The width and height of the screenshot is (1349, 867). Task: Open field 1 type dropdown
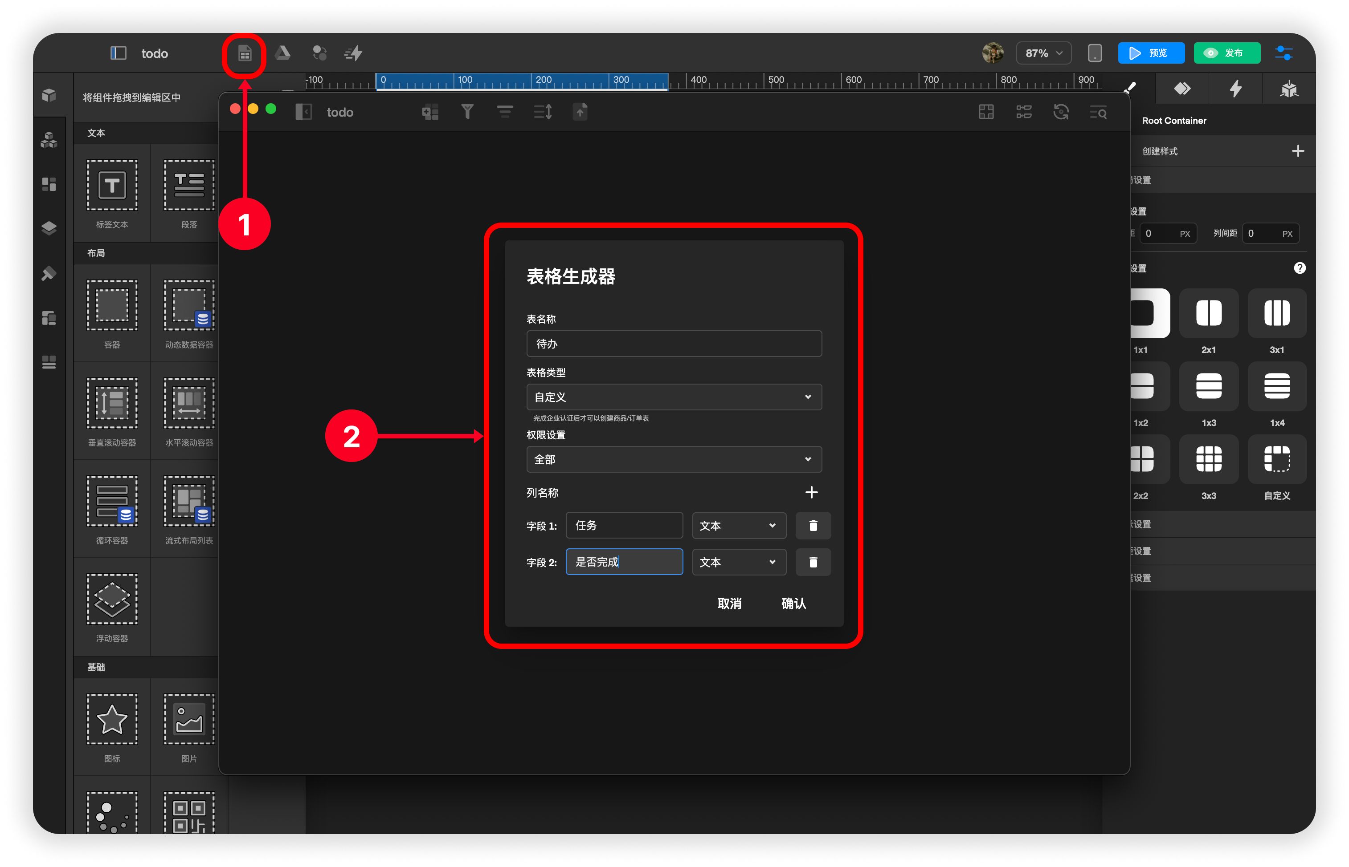point(738,525)
